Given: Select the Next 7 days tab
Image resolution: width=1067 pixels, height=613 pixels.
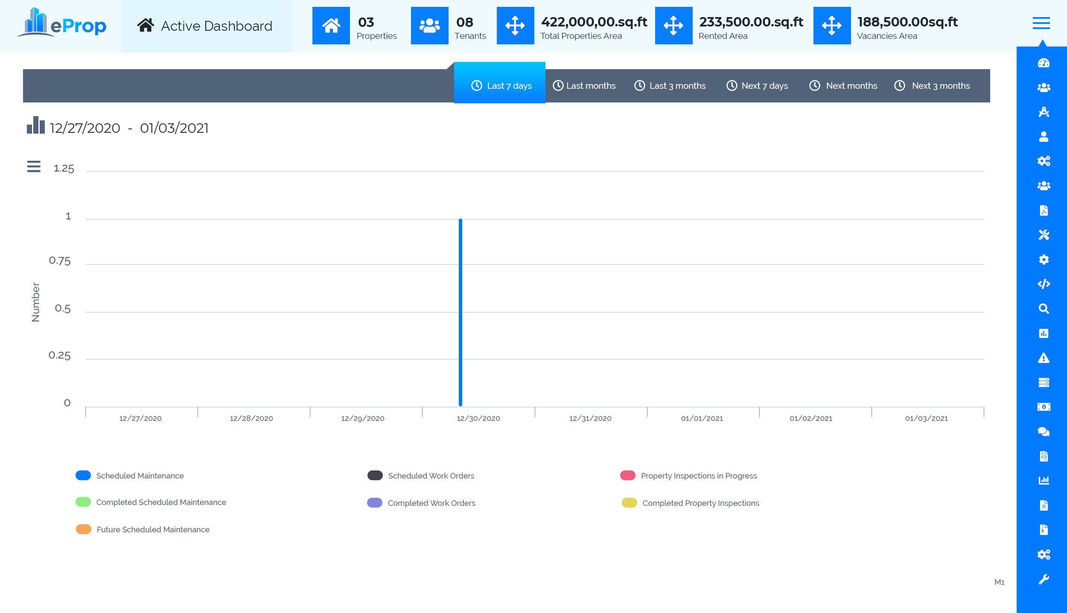Looking at the screenshot, I should 757,86.
